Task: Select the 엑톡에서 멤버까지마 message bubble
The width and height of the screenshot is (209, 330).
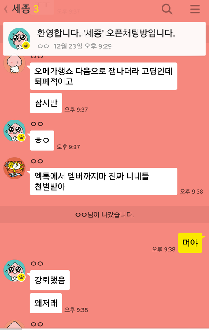Action: tap(104, 182)
